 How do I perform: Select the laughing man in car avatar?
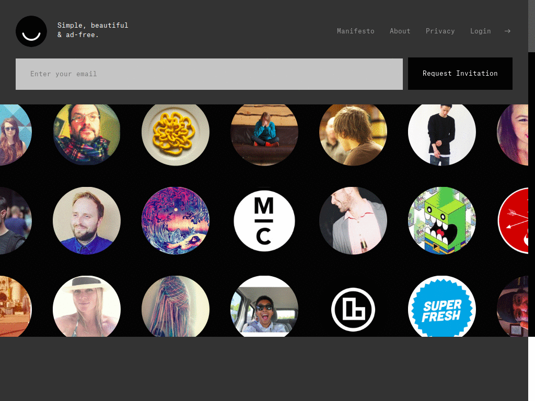tap(264, 306)
